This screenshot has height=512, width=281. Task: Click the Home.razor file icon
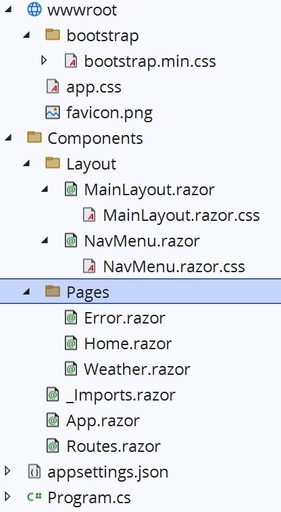click(71, 343)
